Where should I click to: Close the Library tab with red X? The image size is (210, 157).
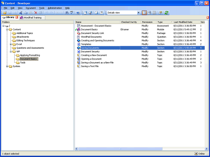click(17, 17)
